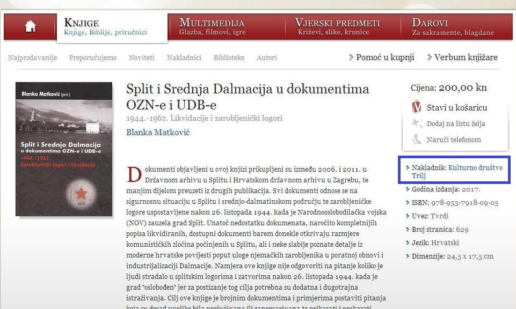The width and height of the screenshot is (516, 309).
Task: Click the book cover thumbnail
Action: coord(64,149)
